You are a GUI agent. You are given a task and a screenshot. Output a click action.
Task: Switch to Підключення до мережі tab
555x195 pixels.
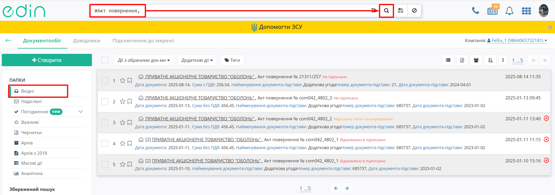click(x=143, y=41)
